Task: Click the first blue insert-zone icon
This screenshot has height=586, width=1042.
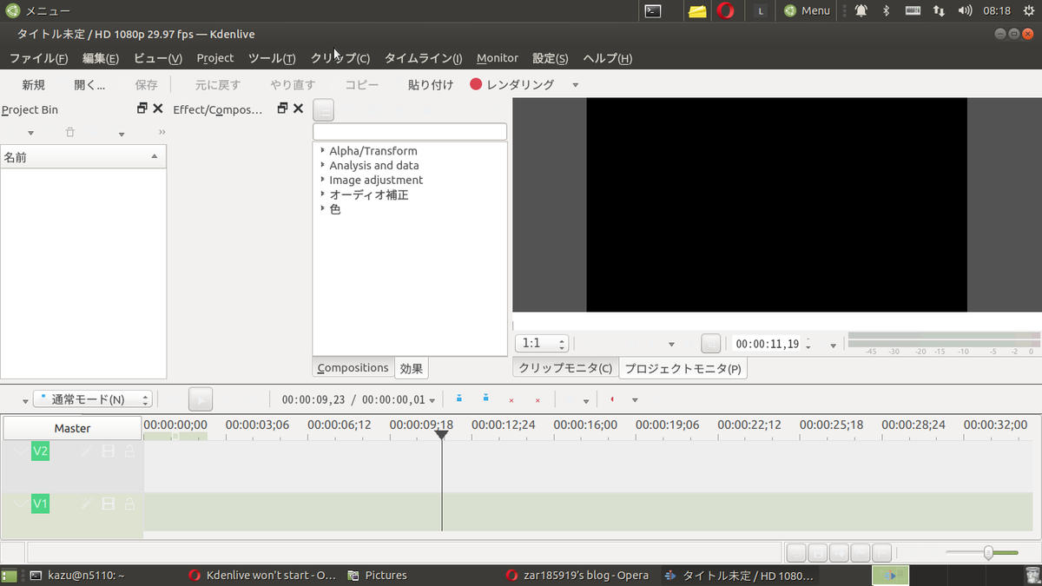Action: [459, 398]
